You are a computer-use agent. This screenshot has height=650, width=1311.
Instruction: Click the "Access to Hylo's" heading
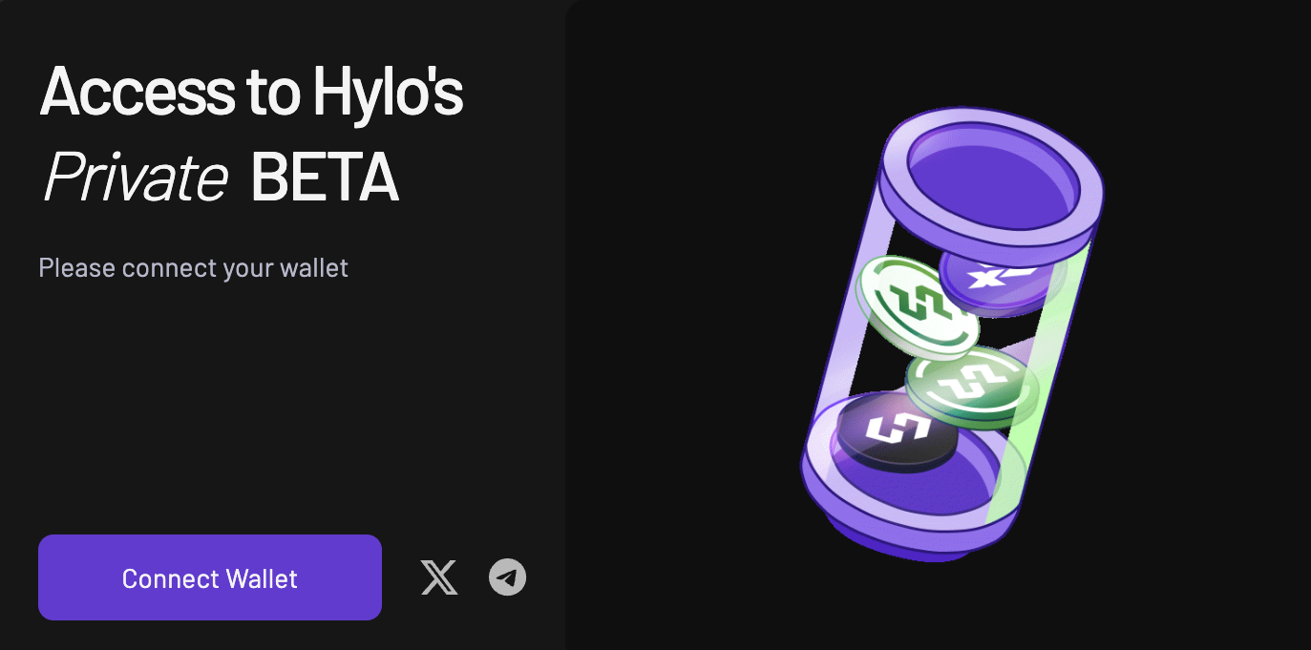click(x=252, y=93)
